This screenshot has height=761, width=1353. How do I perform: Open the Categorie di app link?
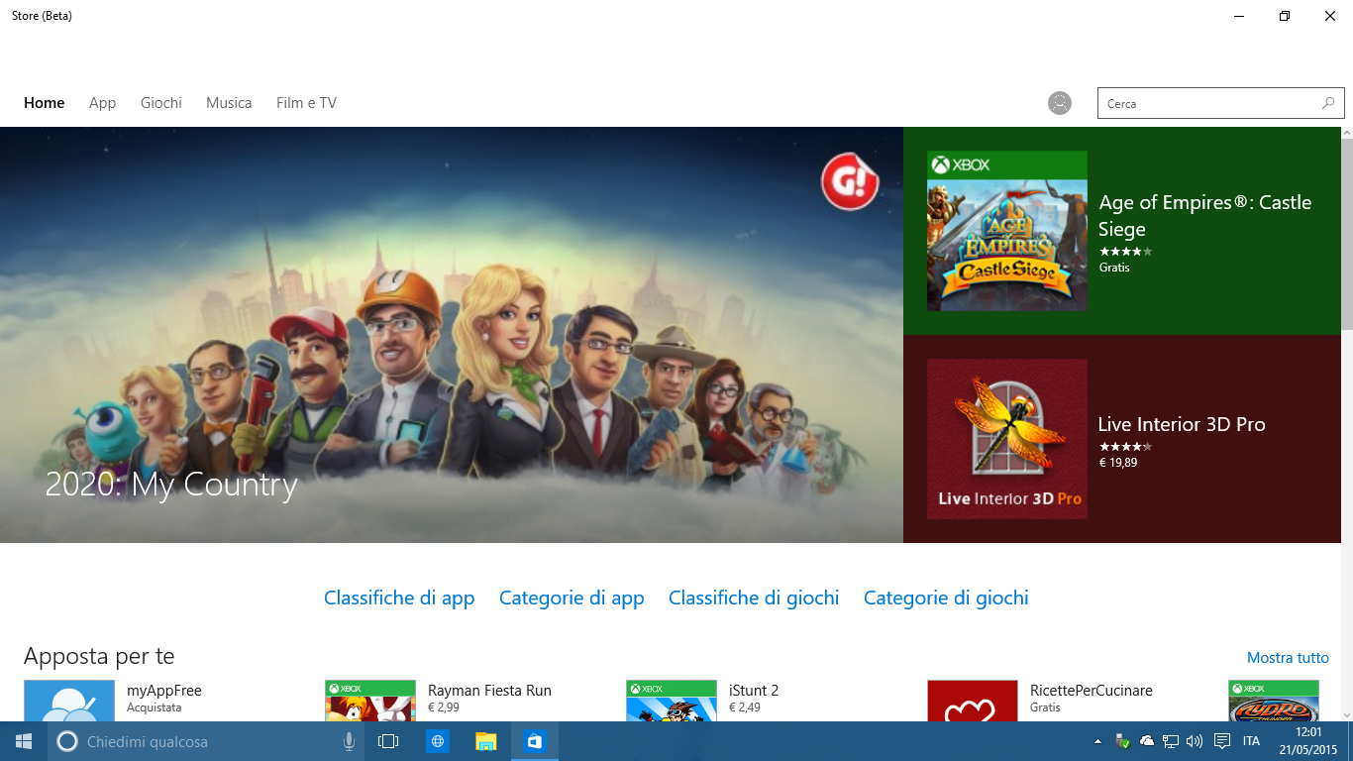[572, 598]
